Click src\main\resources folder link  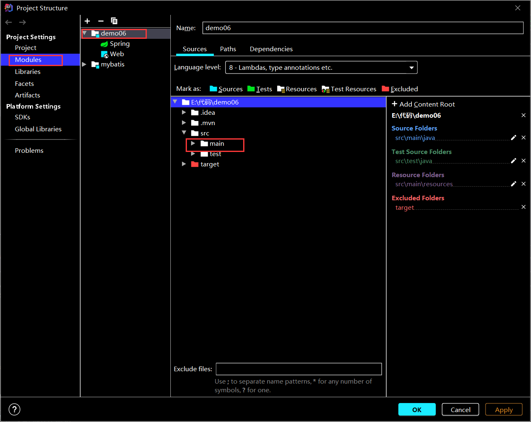coord(424,184)
